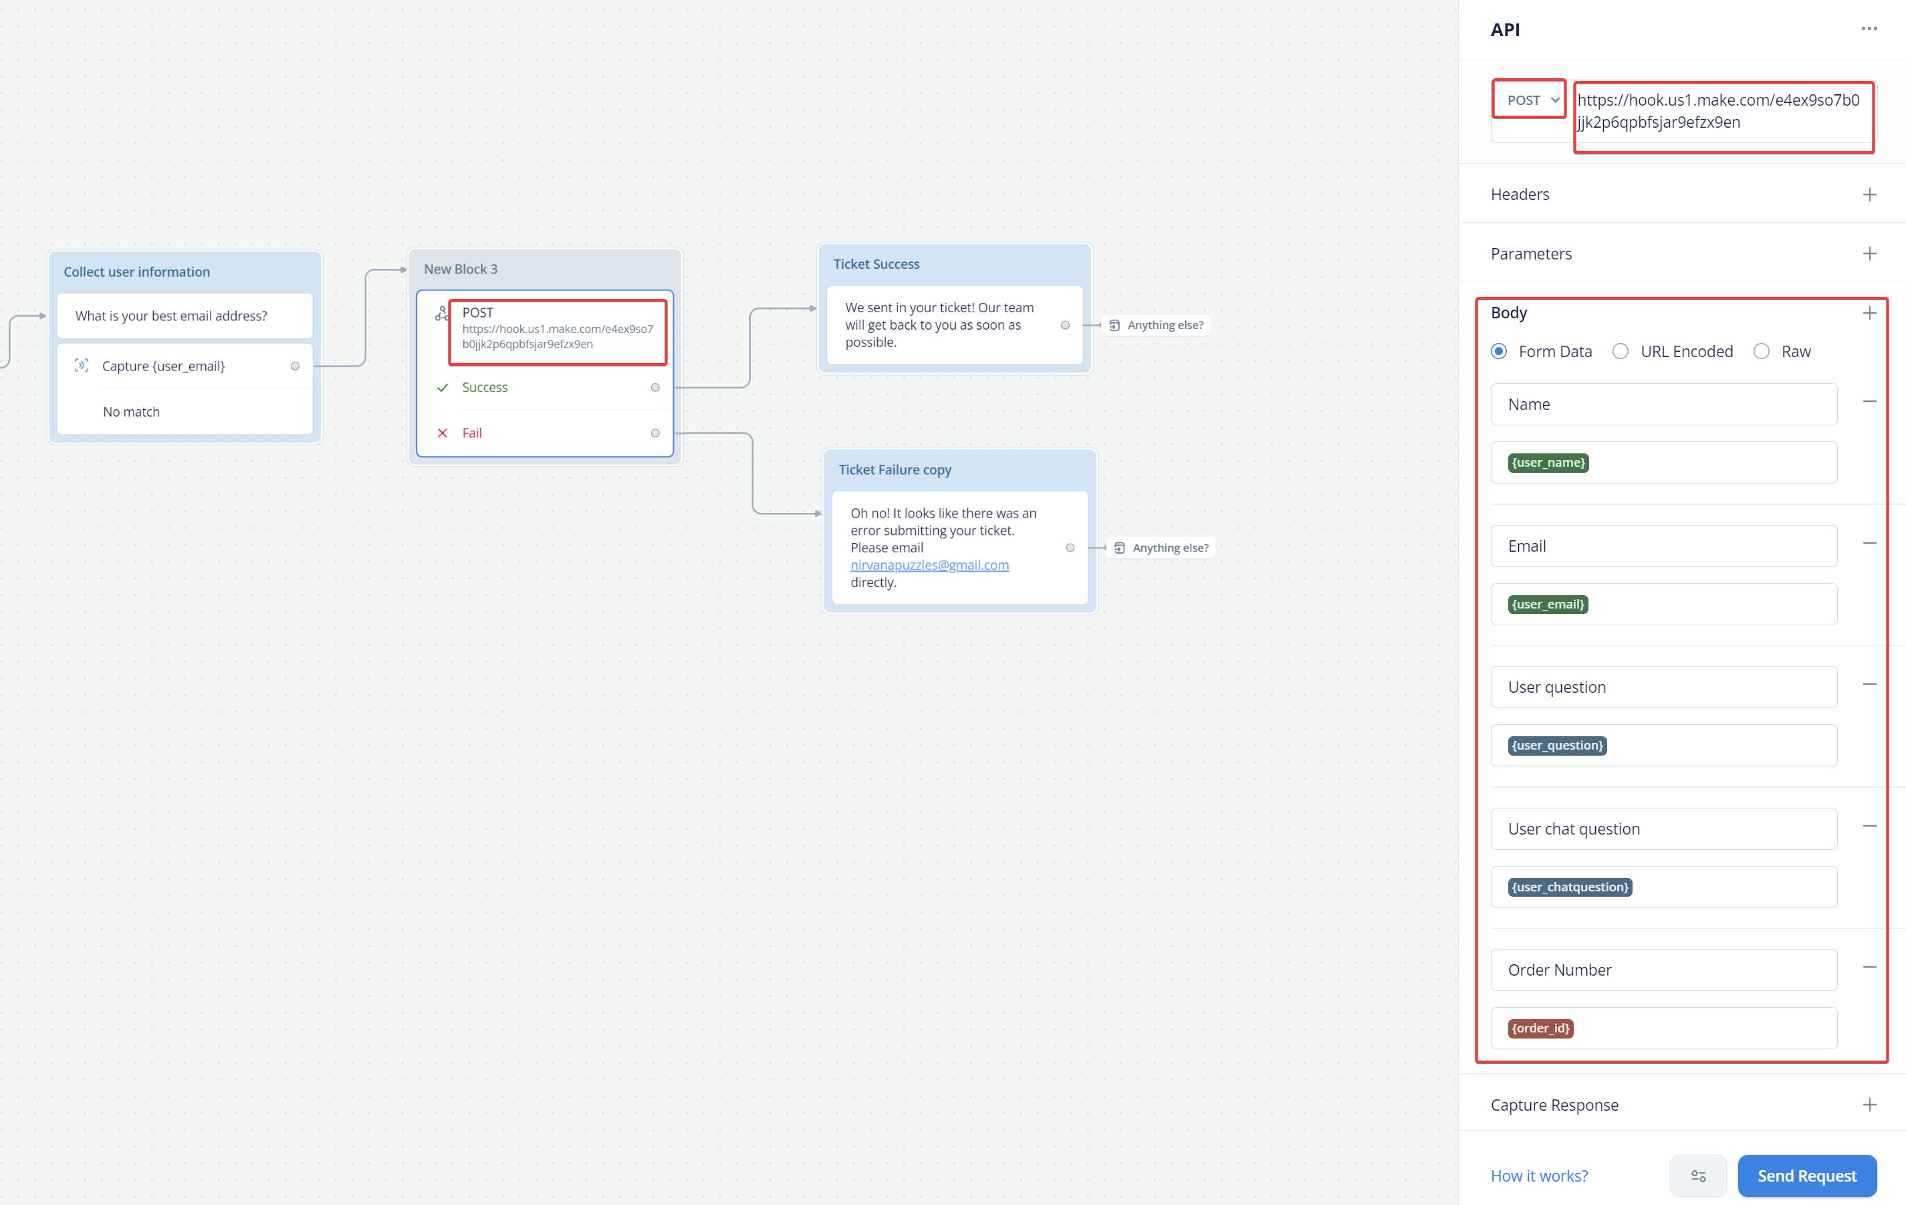This screenshot has width=1906, height=1205.
Task: Select the Collect user information block title
Action: click(x=137, y=271)
